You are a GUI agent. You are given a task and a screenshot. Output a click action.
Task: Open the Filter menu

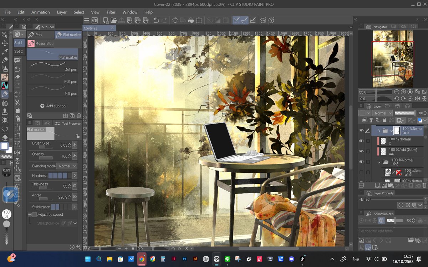111,12
